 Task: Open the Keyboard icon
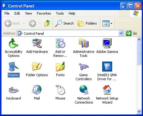(x=13, y=90)
